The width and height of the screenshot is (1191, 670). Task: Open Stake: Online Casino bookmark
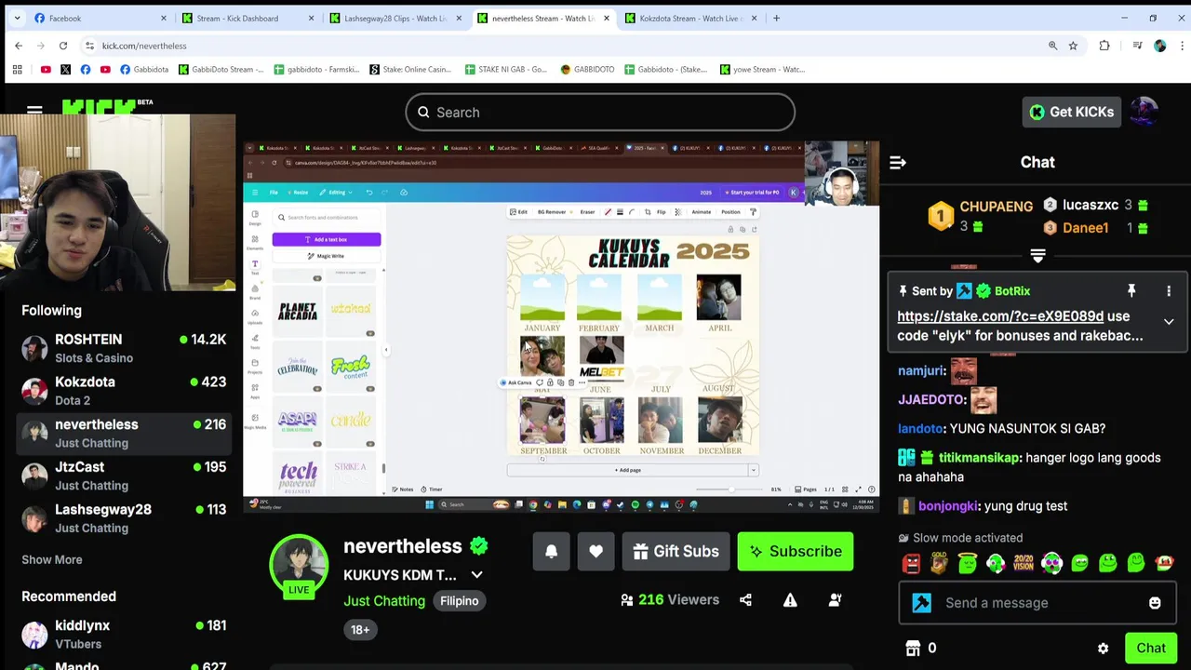[410, 69]
